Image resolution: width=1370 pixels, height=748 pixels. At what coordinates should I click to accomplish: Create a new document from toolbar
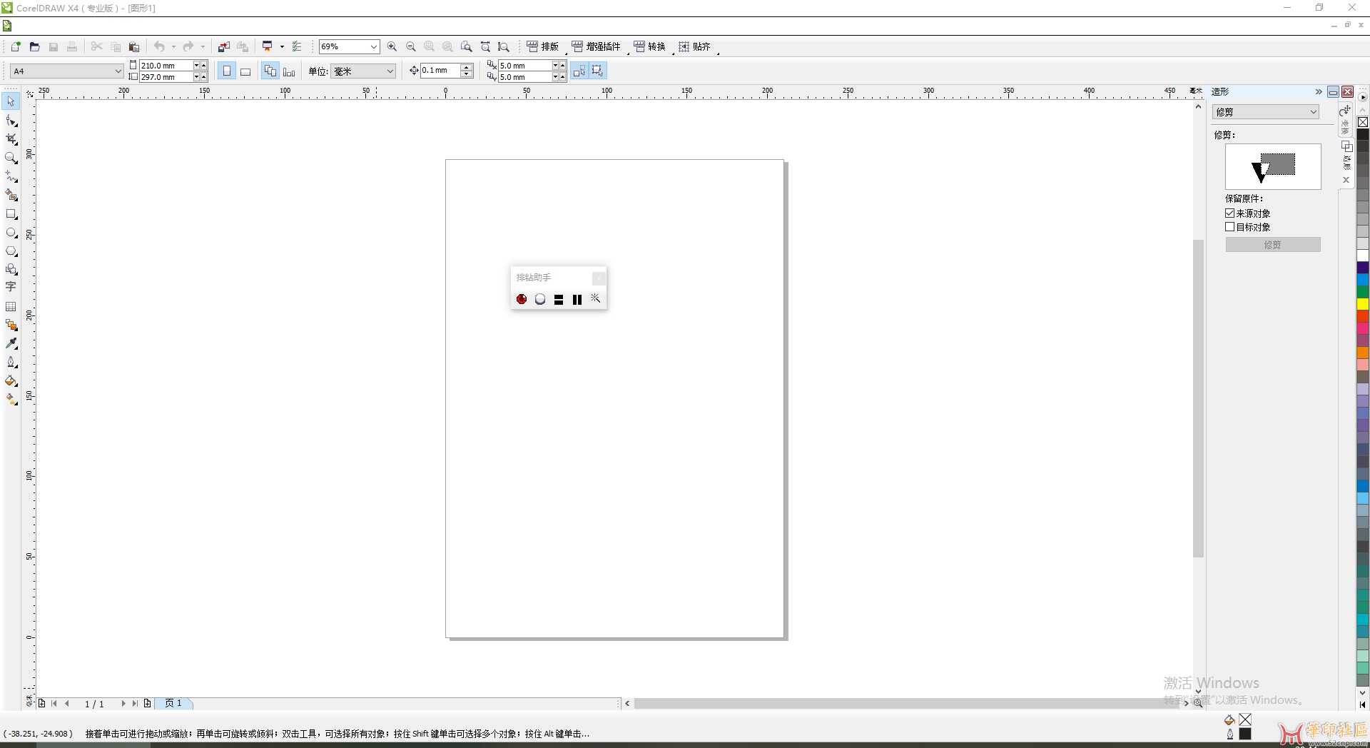[16, 46]
